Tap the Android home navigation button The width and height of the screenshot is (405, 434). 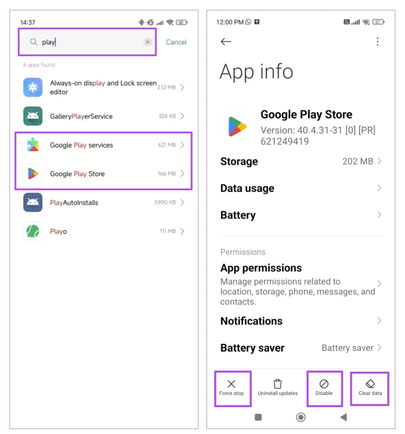point(301,417)
